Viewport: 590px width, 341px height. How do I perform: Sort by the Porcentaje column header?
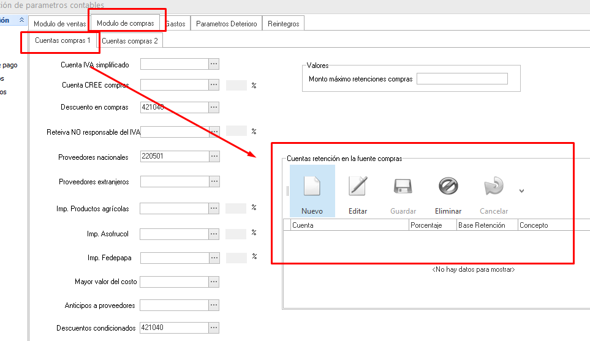[433, 225]
